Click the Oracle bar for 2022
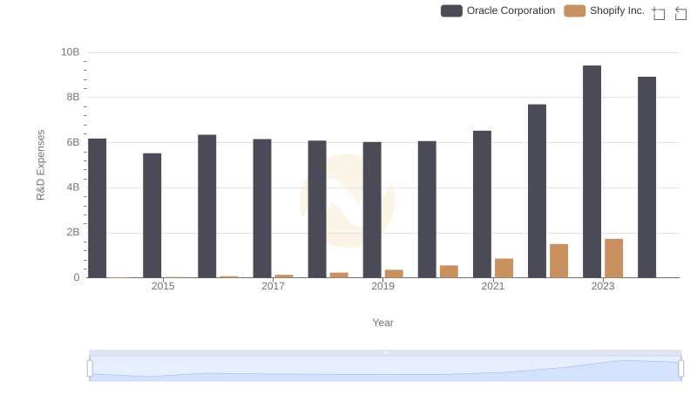The width and height of the screenshot is (697, 402). [x=537, y=191]
